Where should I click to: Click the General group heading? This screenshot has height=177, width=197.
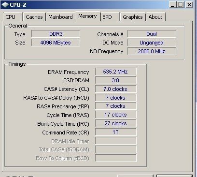(17, 26)
